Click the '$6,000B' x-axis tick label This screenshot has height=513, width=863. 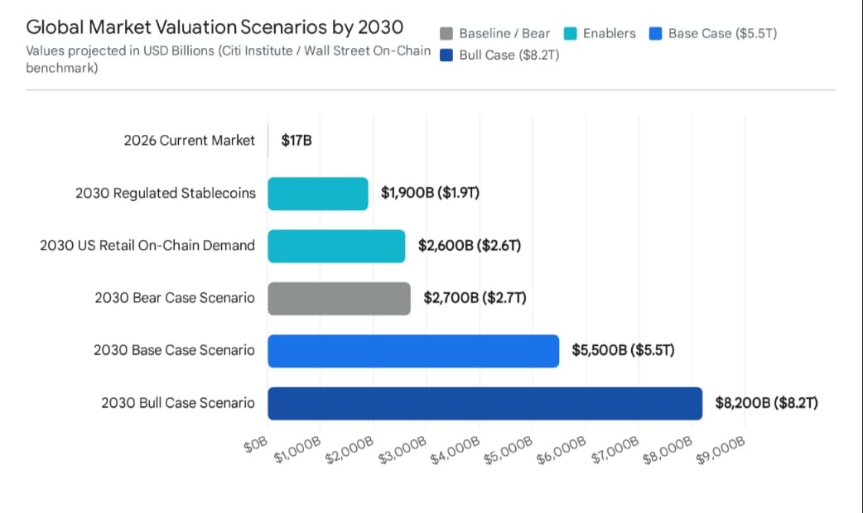click(x=562, y=450)
